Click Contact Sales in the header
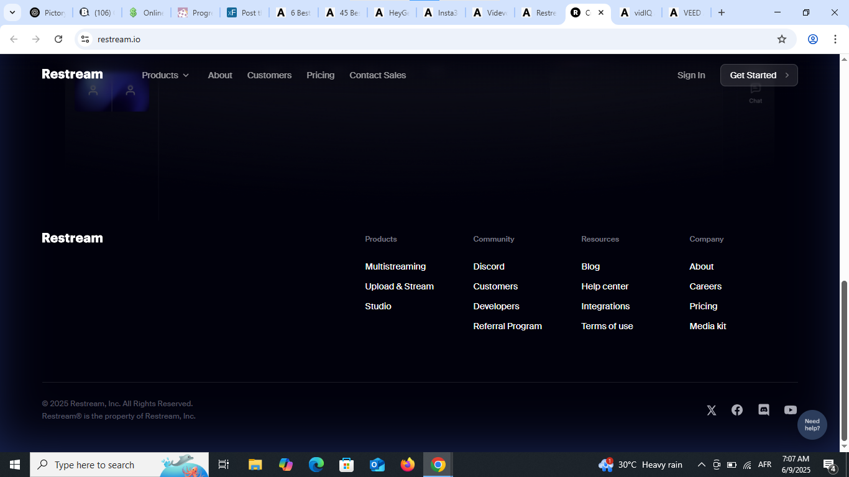 377,75
